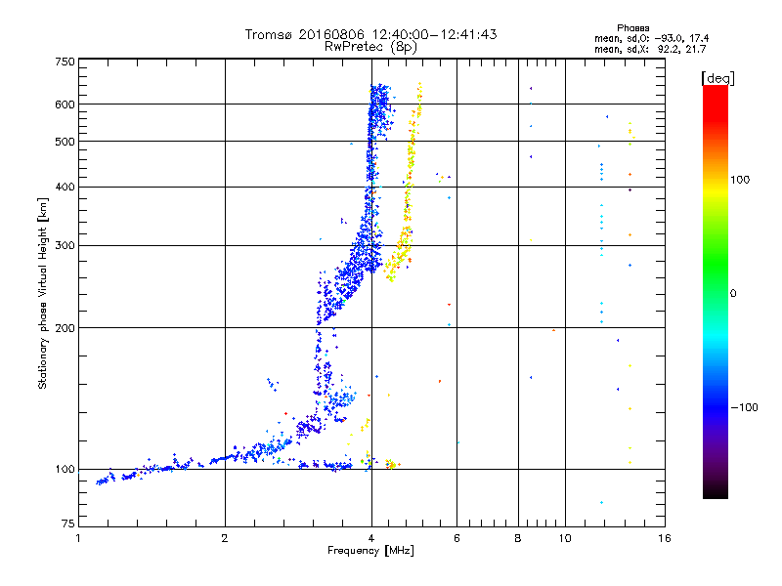Click the y-axis label "750"
This screenshot has height=586, width=782.
[x=65, y=62]
